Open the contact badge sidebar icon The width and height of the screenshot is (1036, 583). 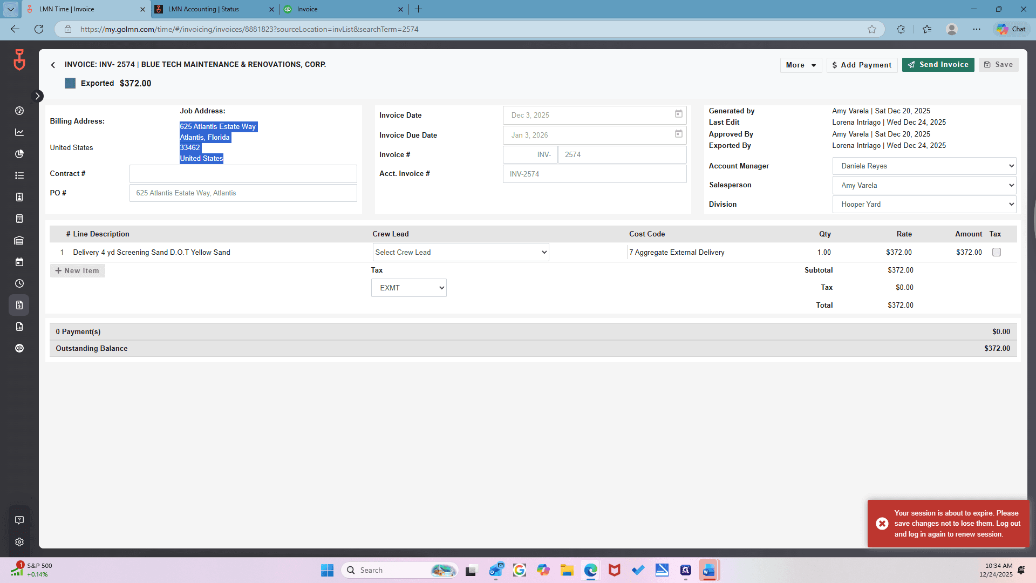[19, 197]
